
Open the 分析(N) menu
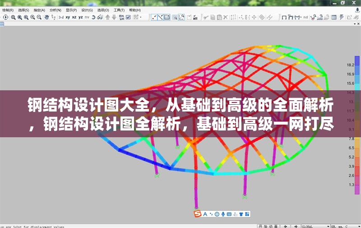click(x=55, y=10)
